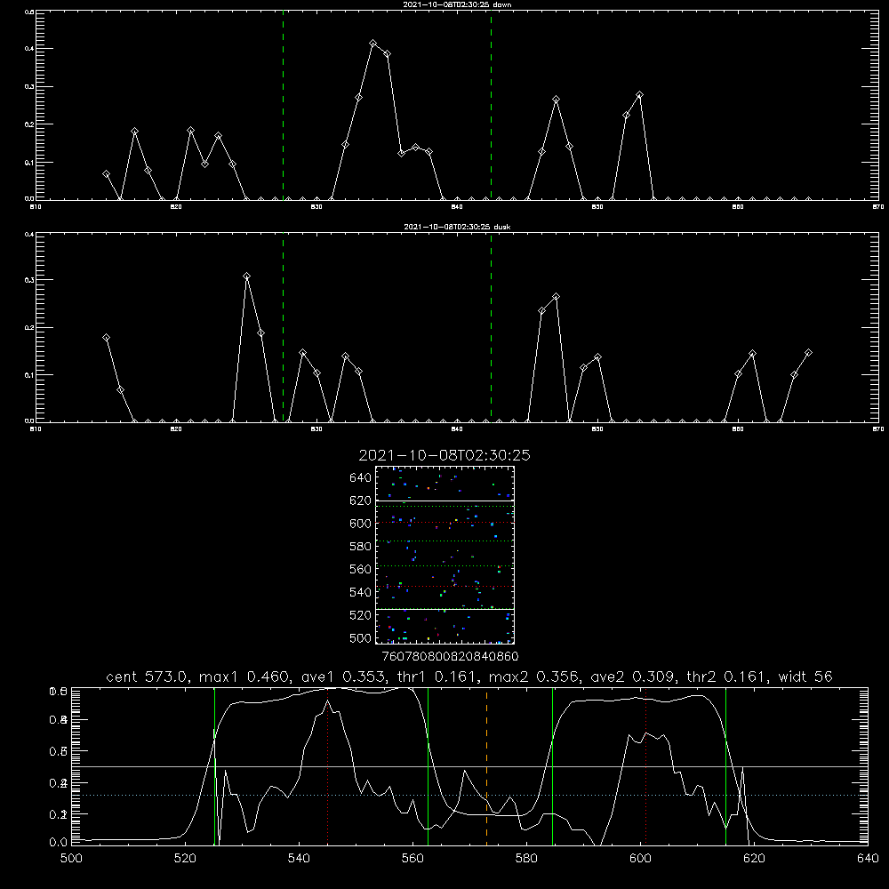Select the "cent 573.0" value in stats line
This screenshot has height=889, width=889.
pyautogui.click(x=147, y=677)
